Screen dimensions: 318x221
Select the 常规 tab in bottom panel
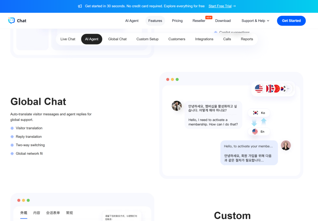click(x=69, y=213)
